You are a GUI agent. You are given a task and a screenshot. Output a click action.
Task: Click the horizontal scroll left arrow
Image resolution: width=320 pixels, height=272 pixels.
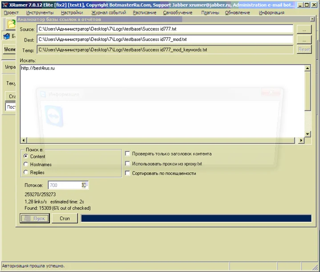[24, 140]
